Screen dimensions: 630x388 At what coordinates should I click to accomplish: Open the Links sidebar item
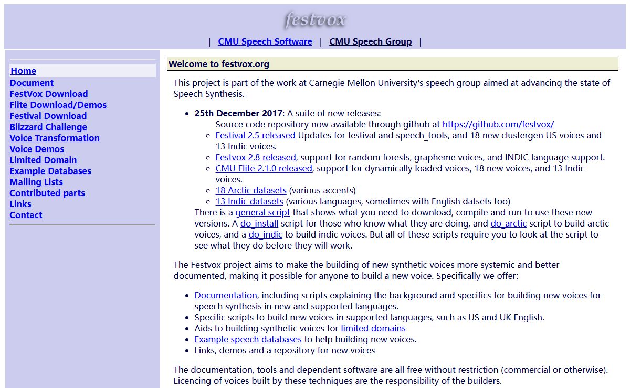[20, 204]
